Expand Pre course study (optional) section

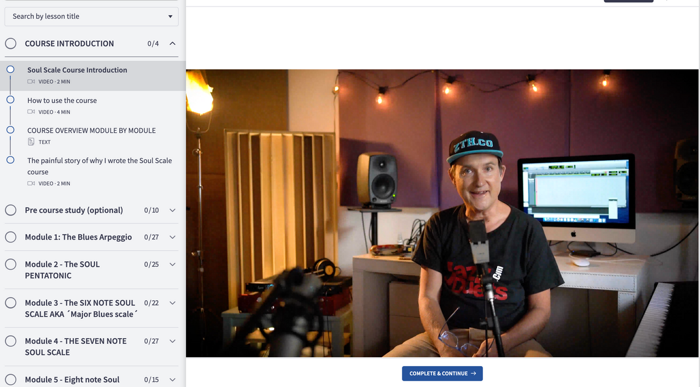172,210
